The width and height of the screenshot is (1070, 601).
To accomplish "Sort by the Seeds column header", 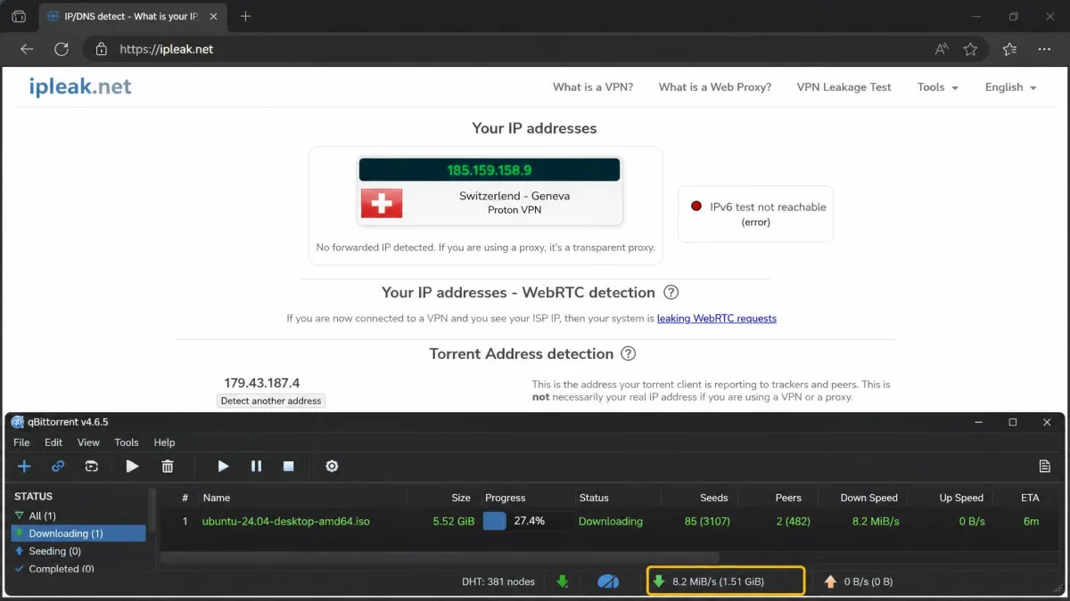I will tap(713, 498).
